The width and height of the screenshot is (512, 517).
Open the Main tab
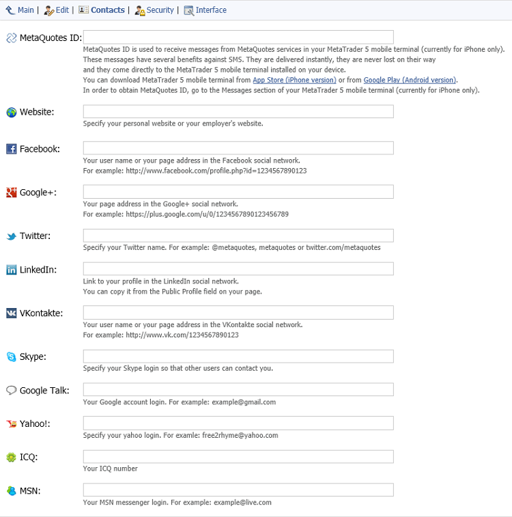tap(26, 10)
